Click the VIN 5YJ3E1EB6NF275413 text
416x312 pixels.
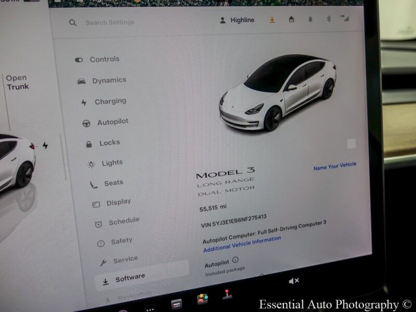click(x=233, y=222)
